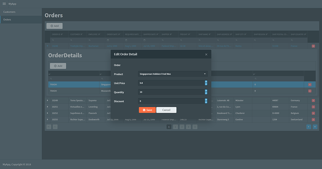Screen dimensions: 322x169
Task: Open Order Date filter calendar icon
Action: tap(108, 40)
